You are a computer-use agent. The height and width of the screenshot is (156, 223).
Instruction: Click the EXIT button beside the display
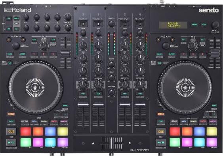[x=204, y=24]
